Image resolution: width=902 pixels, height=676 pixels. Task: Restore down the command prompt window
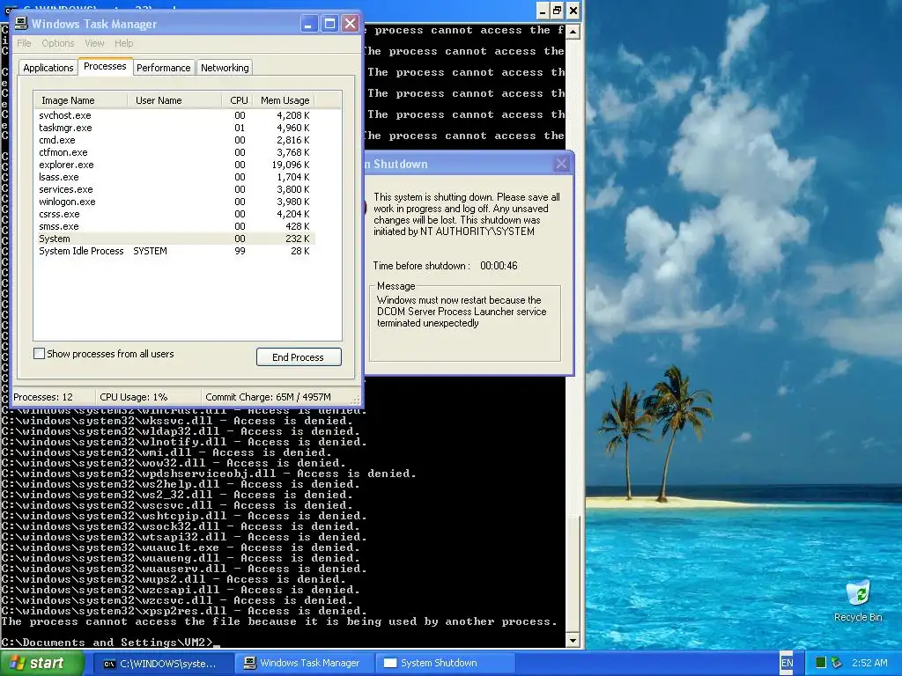(557, 10)
